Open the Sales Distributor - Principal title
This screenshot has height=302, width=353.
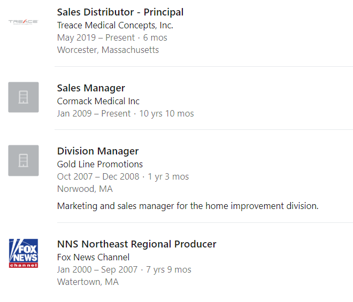[x=120, y=12]
